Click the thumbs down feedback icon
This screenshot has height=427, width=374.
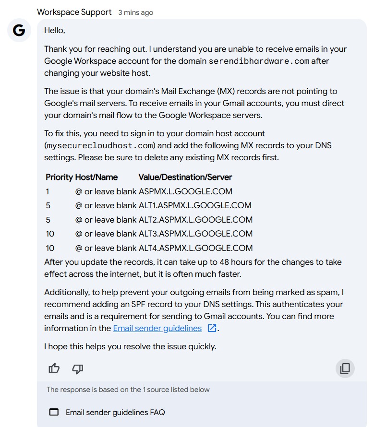[x=78, y=369]
